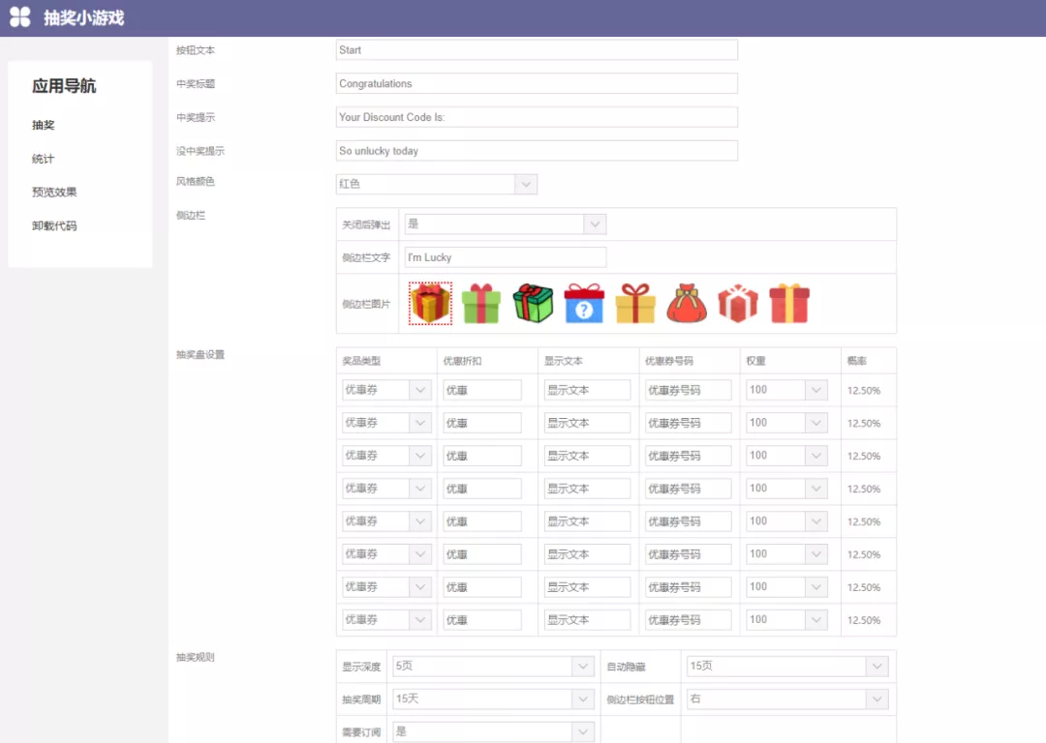Select 统计 in the navigation sidebar
Image resolution: width=1046 pixels, height=743 pixels.
pyautogui.click(x=43, y=158)
